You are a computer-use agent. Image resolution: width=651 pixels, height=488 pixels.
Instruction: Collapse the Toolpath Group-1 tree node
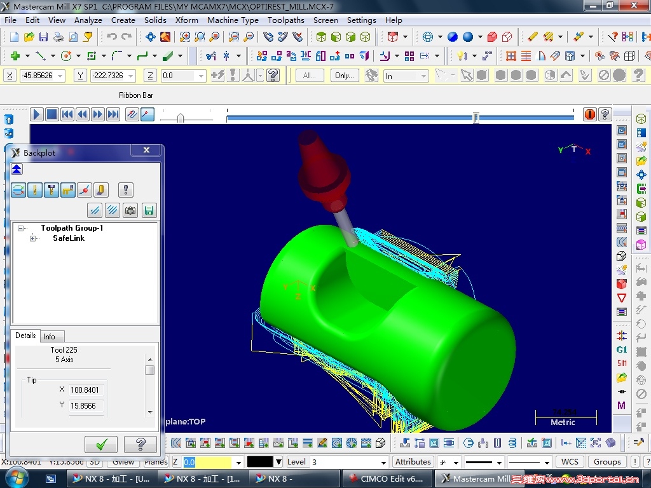20,228
